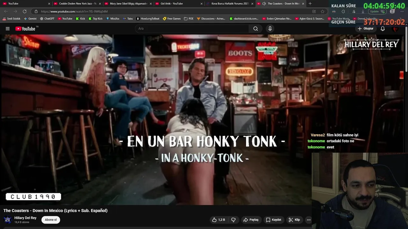Open browser profile avatar

pyautogui.click(x=392, y=11)
